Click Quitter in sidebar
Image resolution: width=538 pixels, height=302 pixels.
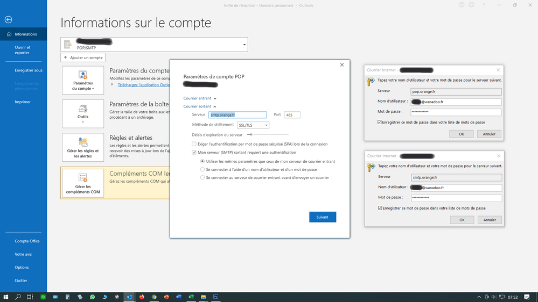click(21, 281)
